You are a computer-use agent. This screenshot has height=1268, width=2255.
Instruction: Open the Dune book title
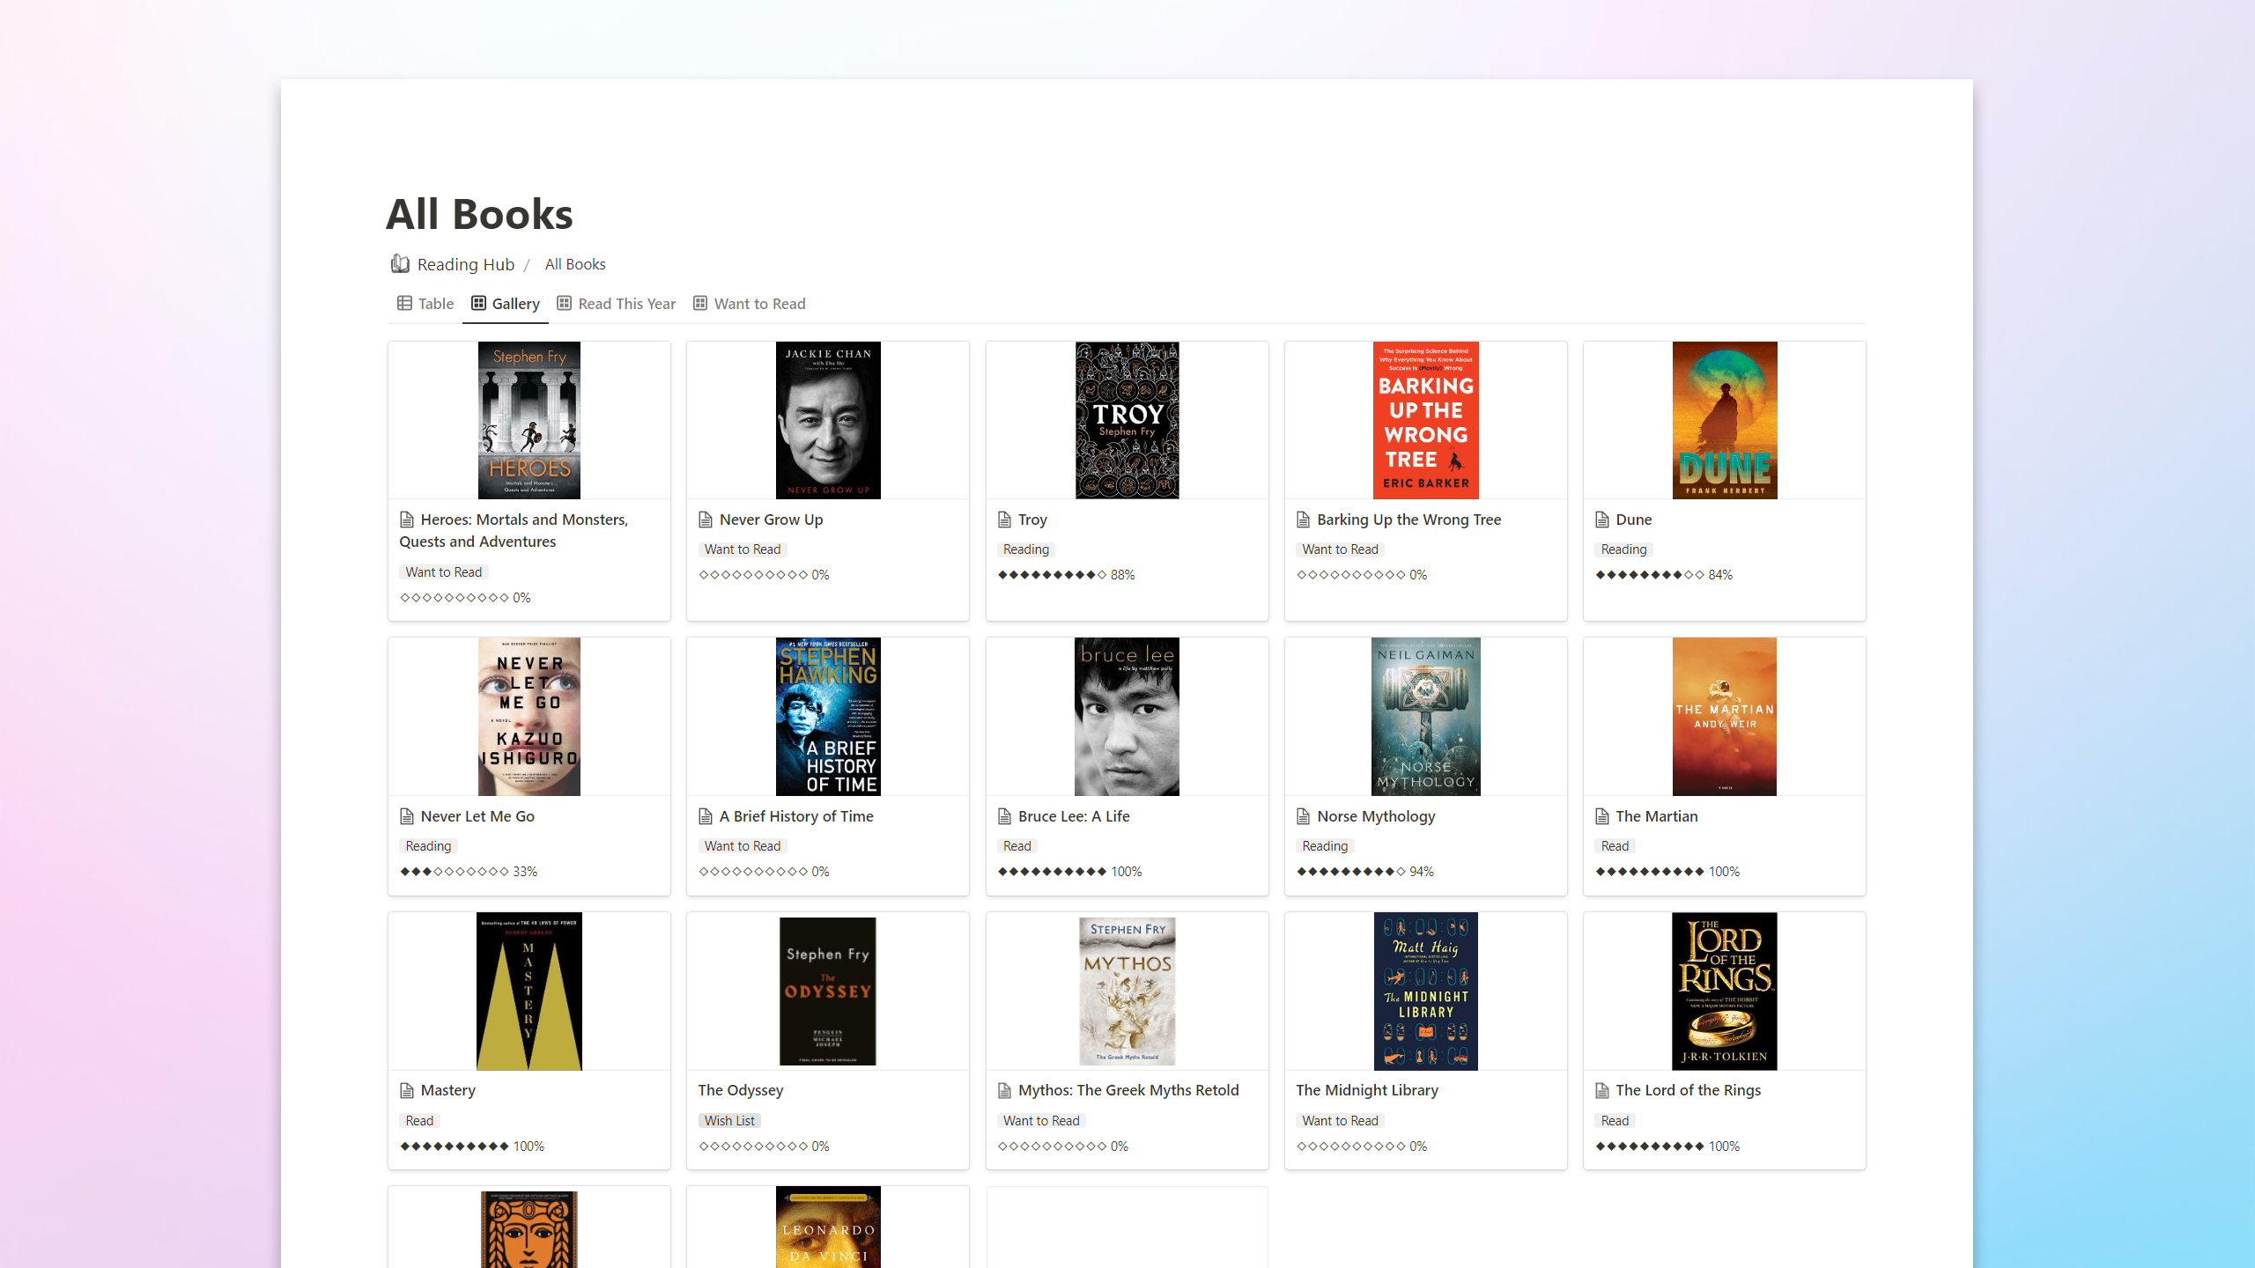coord(1634,520)
